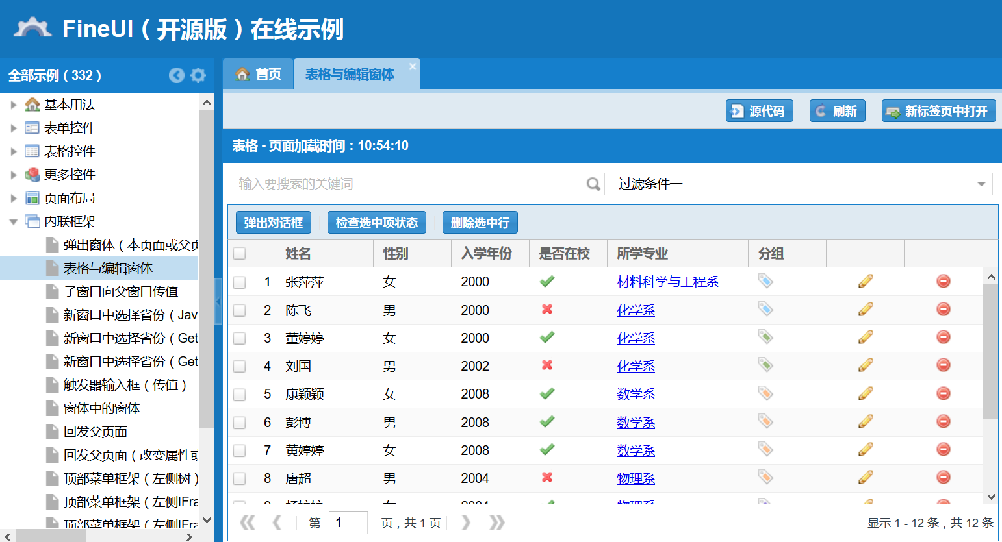Screen dimensions: 1002x542
Task: Open the settings gear in sidebar header
Action: tap(198, 75)
